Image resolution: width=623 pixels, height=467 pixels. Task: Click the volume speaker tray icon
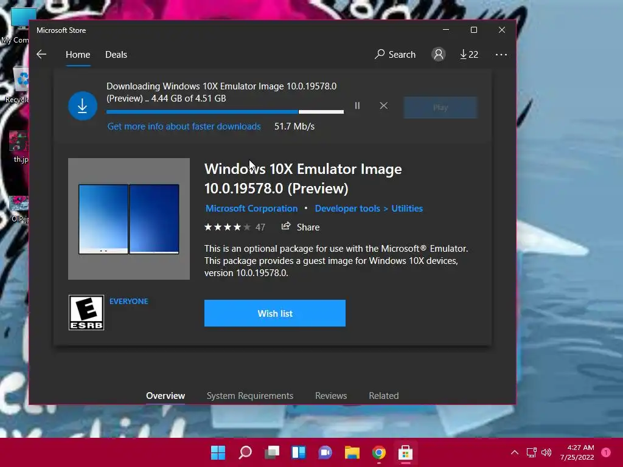(546, 452)
